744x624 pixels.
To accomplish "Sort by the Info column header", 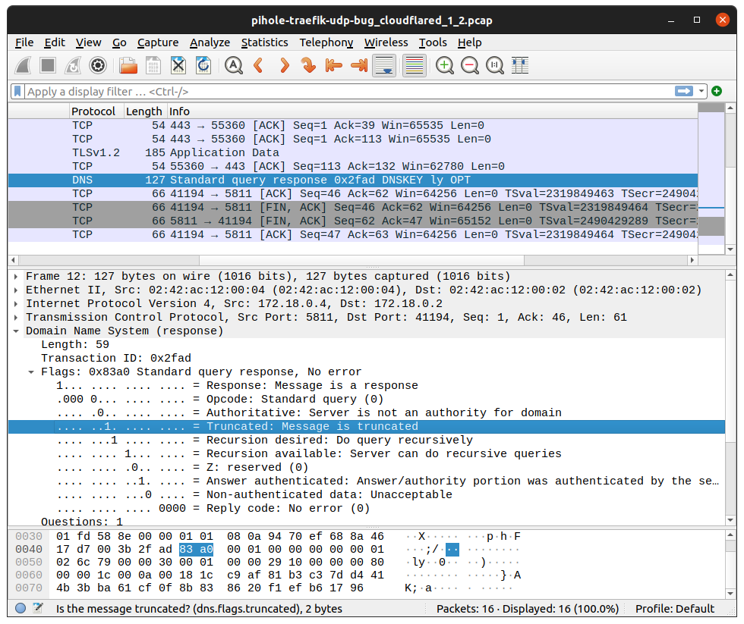I will [432, 111].
